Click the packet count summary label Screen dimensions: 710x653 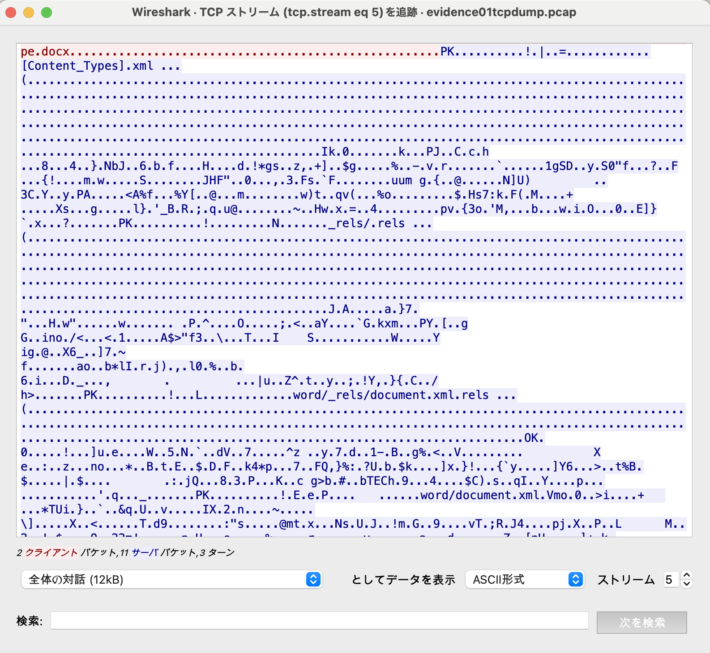tap(126, 553)
